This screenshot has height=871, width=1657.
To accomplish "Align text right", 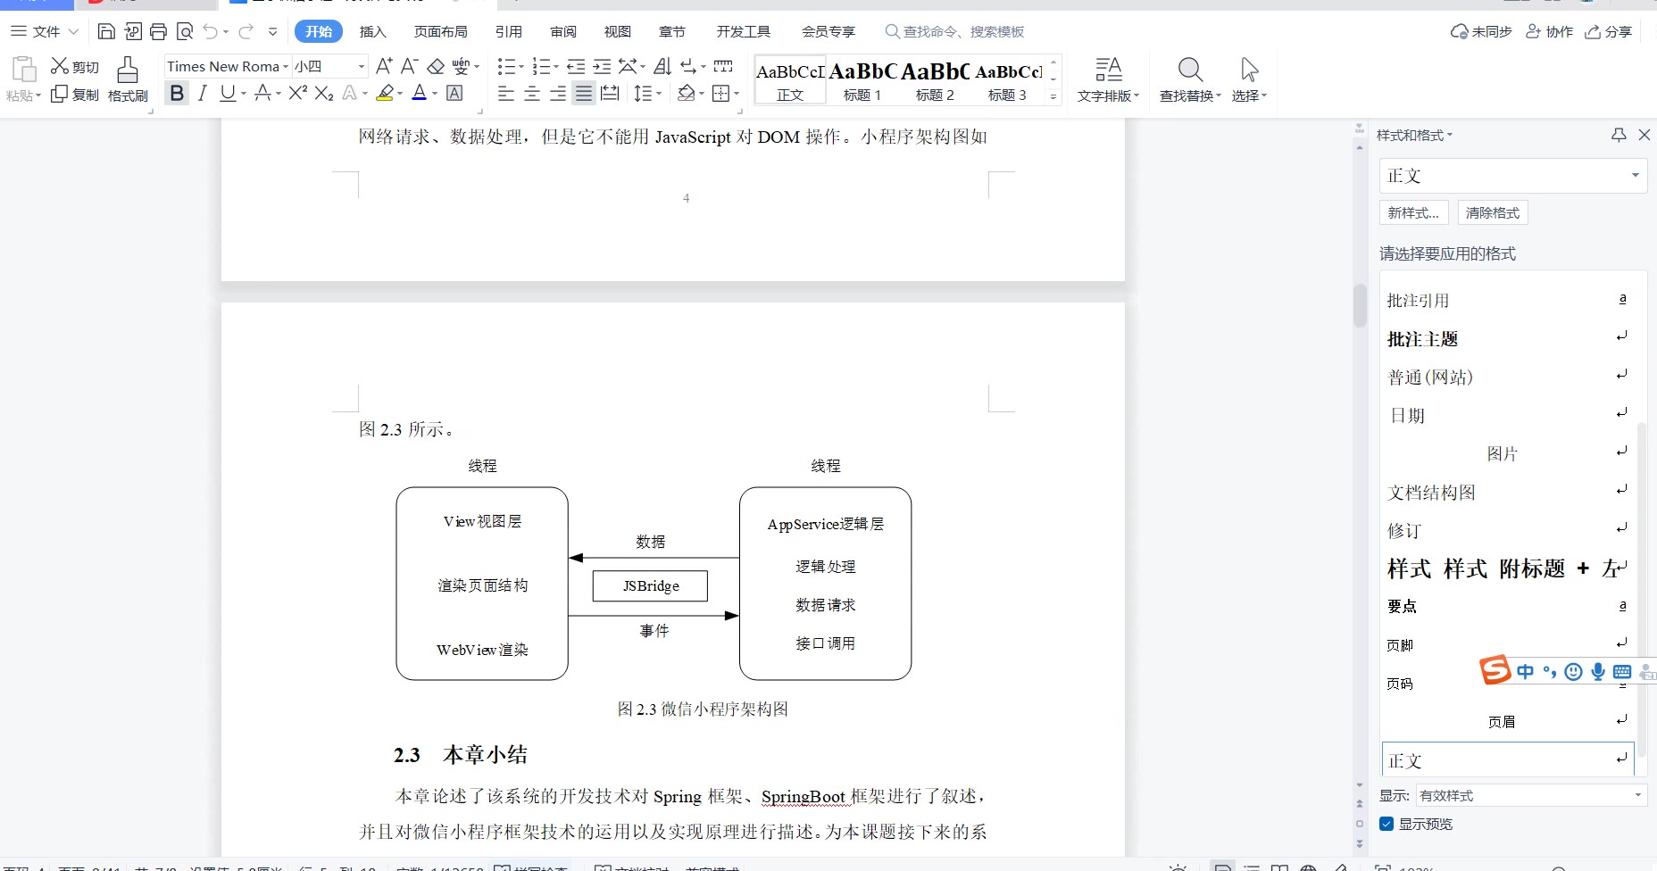I will coord(558,93).
